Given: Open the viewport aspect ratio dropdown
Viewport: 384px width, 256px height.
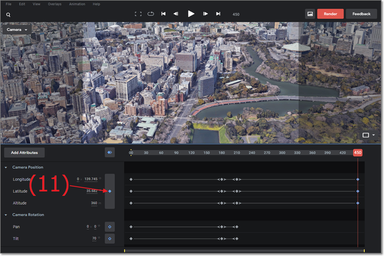Looking at the screenshot, I should (368, 135).
